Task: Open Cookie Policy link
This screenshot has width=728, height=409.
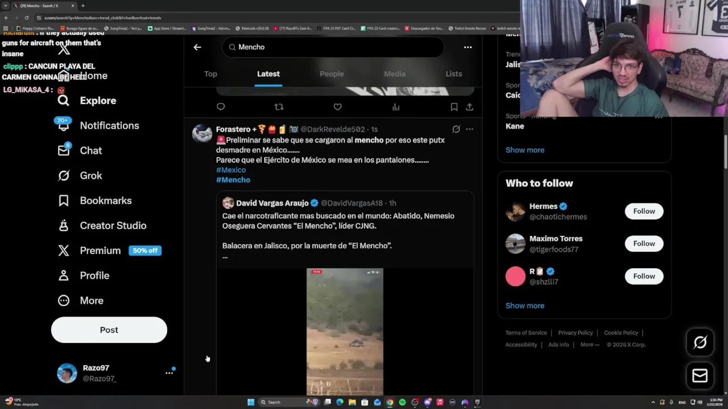Action: pyautogui.click(x=621, y=333)
